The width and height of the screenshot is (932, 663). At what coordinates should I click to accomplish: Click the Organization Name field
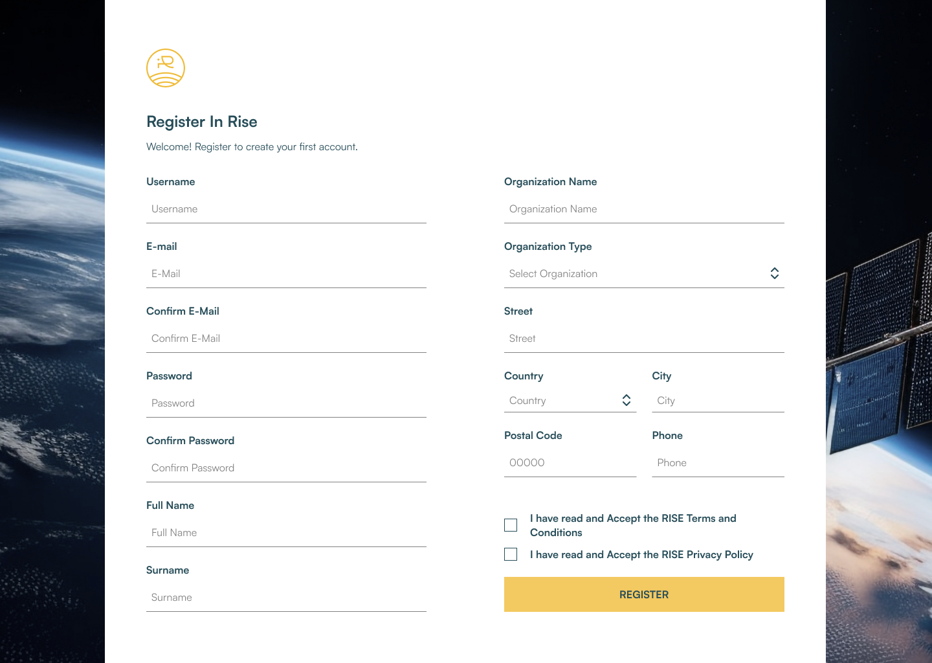point(644,209)
